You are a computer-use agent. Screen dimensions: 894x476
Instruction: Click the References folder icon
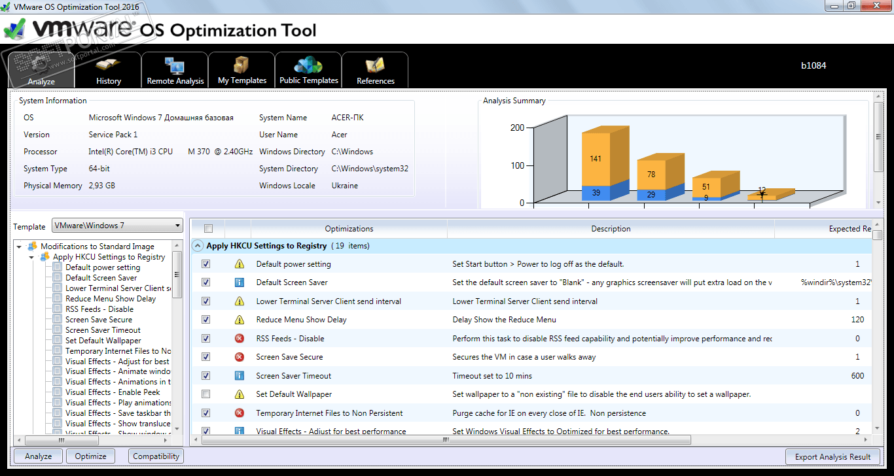coord(375,65)
